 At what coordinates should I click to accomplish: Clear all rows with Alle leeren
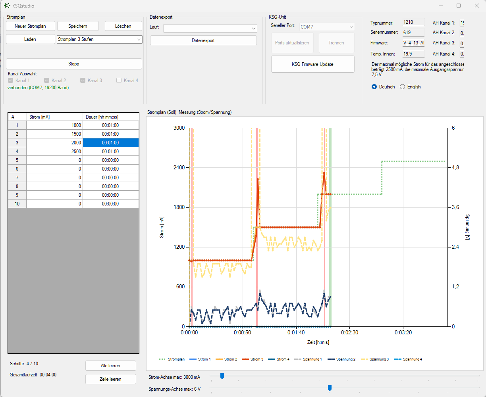click(x=111, y=366)
